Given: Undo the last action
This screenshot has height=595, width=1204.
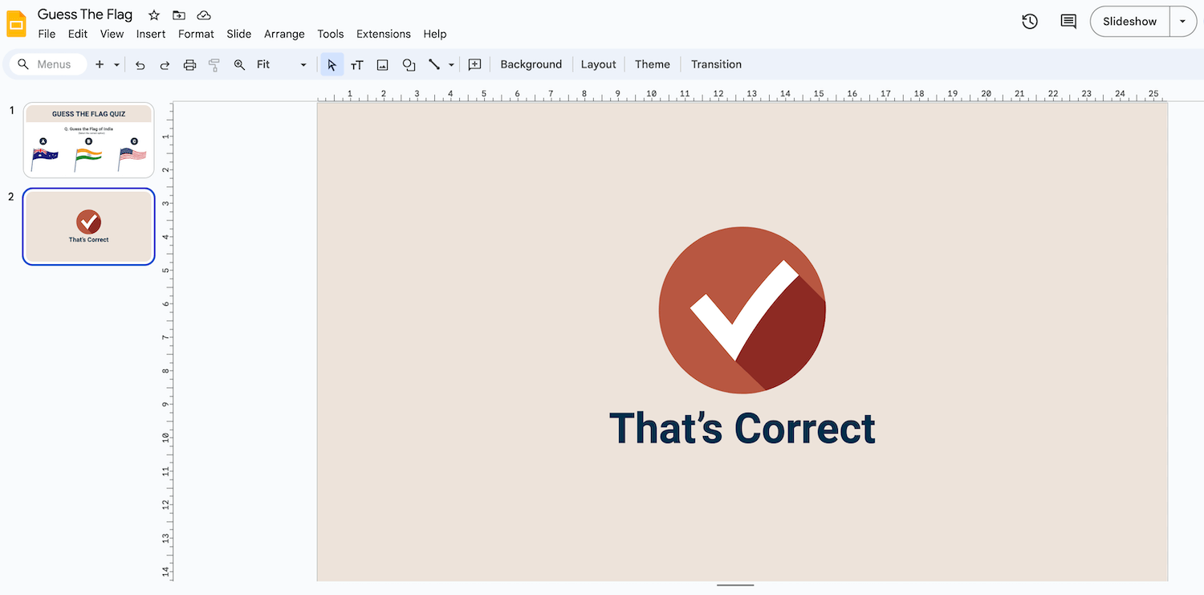Looking at the screenshot, I should pos(140,65).
